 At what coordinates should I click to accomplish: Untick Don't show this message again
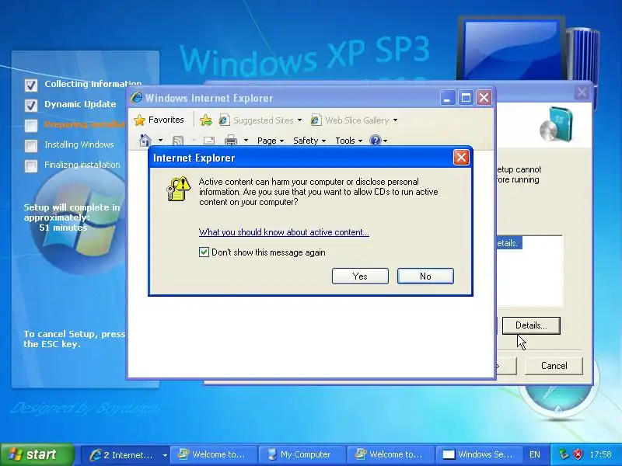[204, 252]
